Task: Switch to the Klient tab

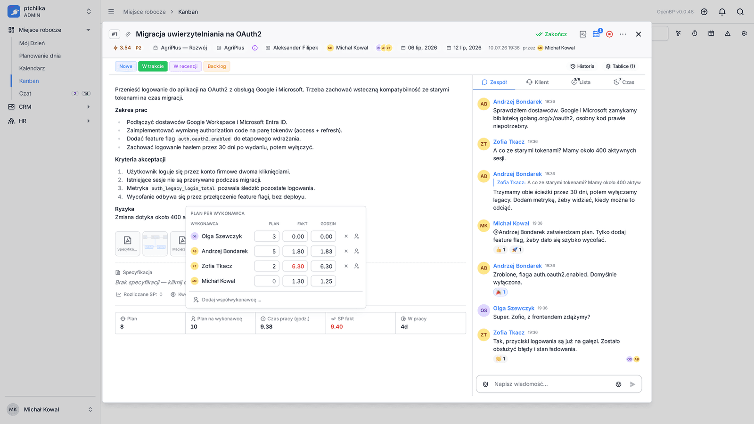Action: coord(538,82)
